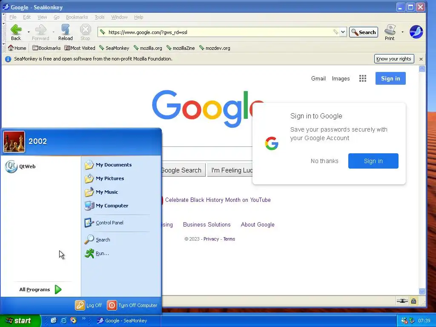The height and width of the screenshot is (327, 436).
Task: Click the Back arrow icon
Action: point(16,29)
